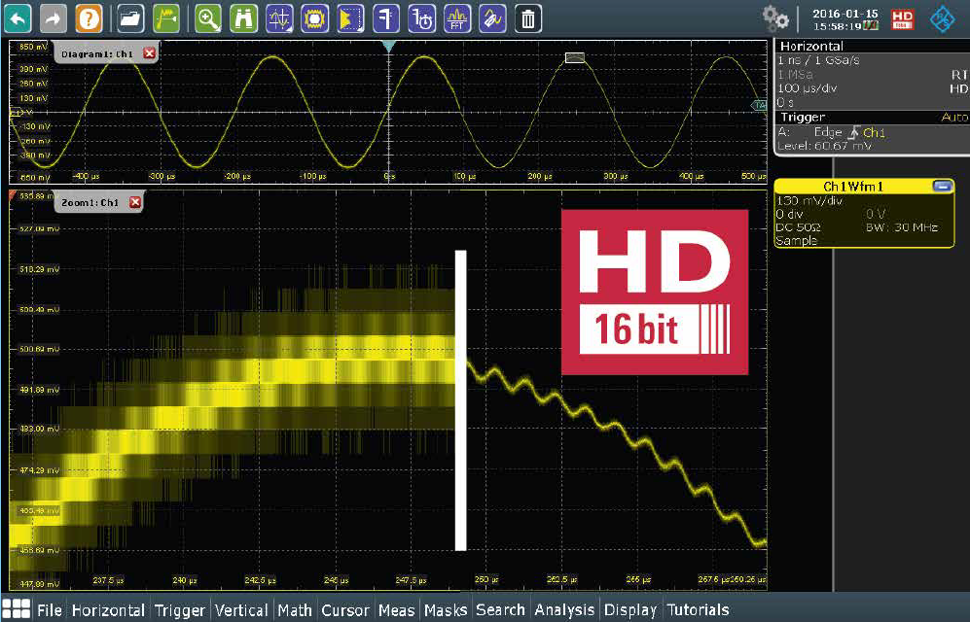Click the trigger position marker triangle
Screen dimensions: 970x622
tap(389, 47)
